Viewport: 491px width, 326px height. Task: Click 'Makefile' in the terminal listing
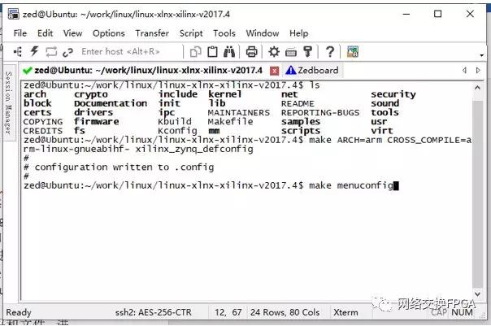231,121
